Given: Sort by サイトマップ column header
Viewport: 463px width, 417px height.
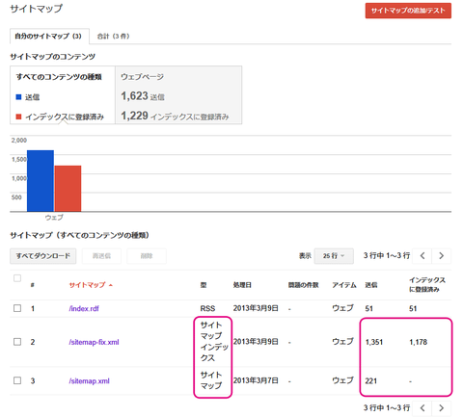Looking at the screenshot, I should [x=87, y=285].
